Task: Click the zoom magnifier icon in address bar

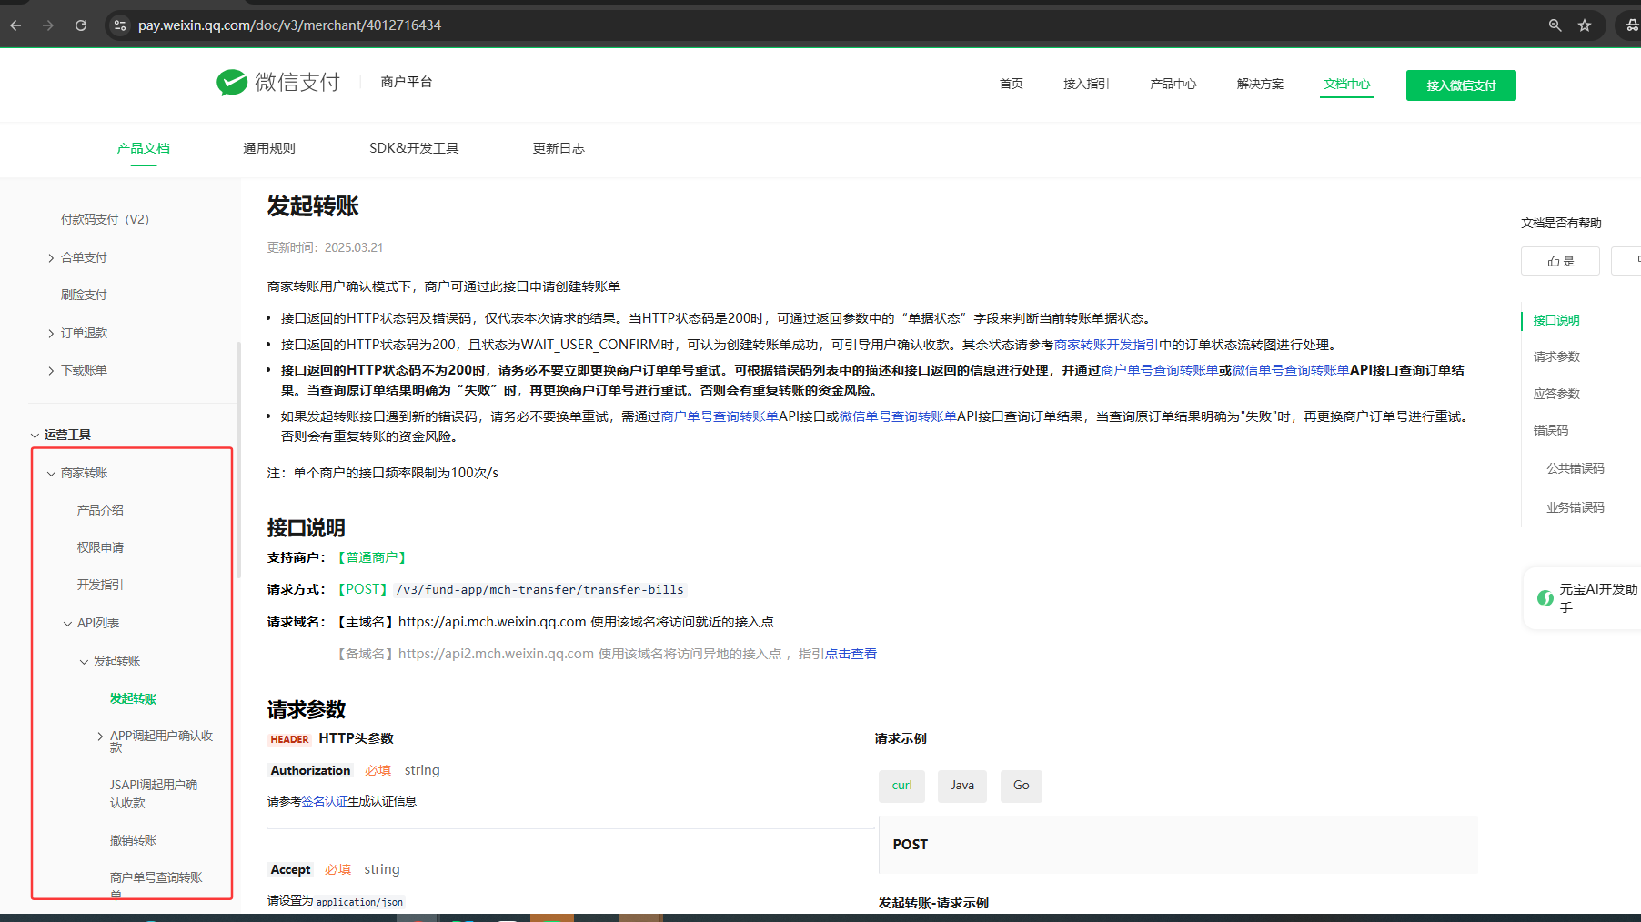Action: 1555,25
